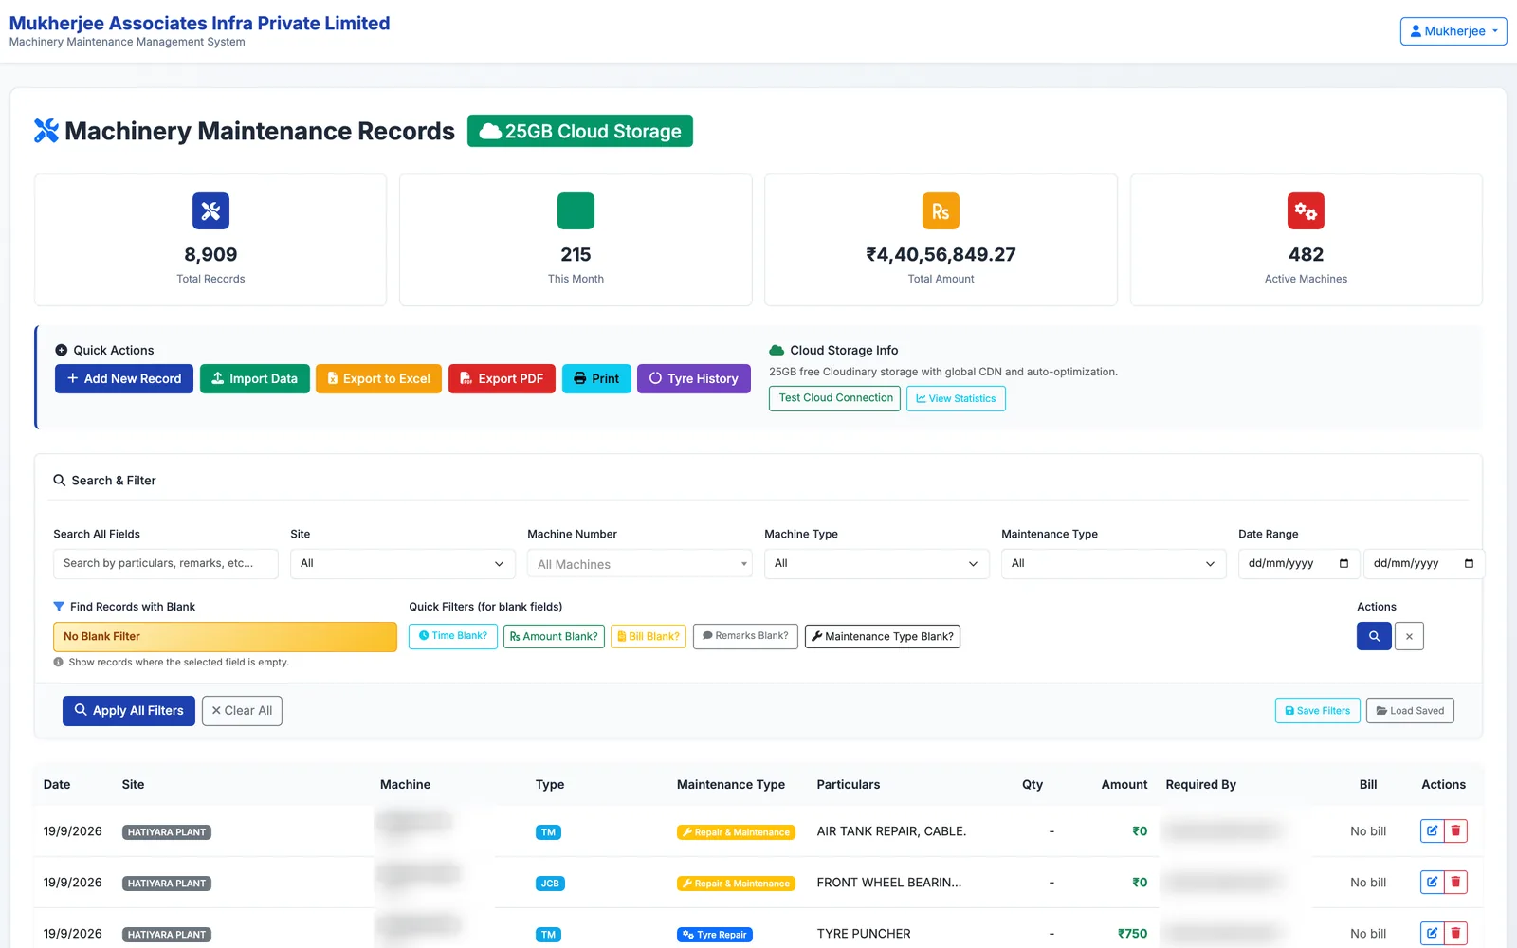Viewport: 1517px width, 948px height.
Task: Open the Mukherjee user menu
Action: tap(1453, 31)
